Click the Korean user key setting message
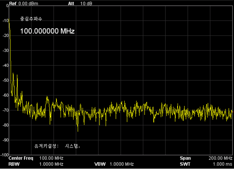The image size is (234, 169). click(x=57, y=146)
